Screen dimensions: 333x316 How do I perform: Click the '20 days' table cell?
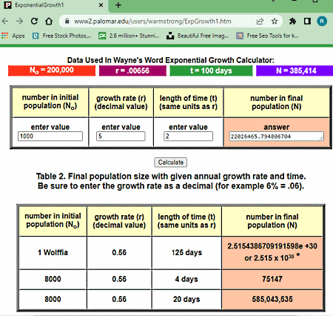[x=186, y=299]
